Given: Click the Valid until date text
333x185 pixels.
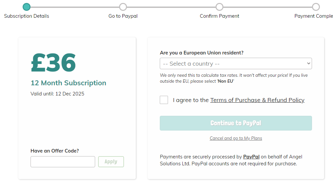Looking at the screenshot, I should click(57, 94).
